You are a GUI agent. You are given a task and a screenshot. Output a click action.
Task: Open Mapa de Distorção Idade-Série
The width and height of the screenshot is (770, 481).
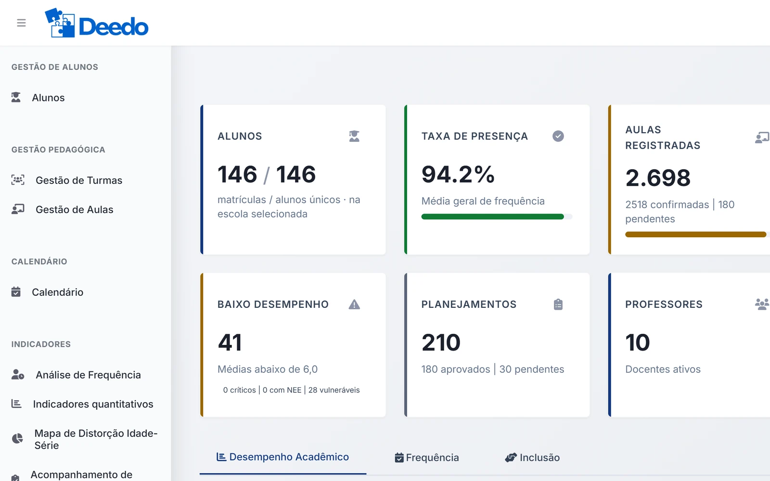96,439
